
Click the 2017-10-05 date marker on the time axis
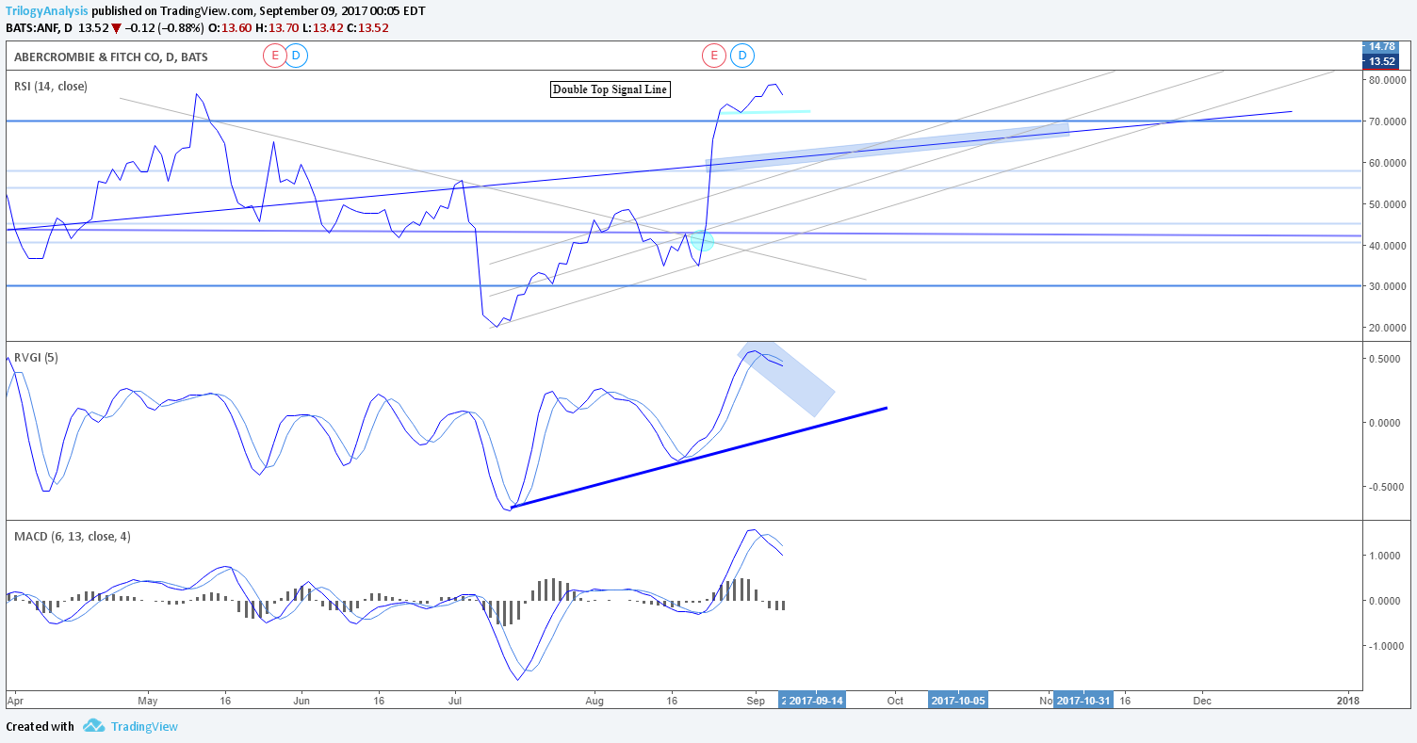coord(958,701)
